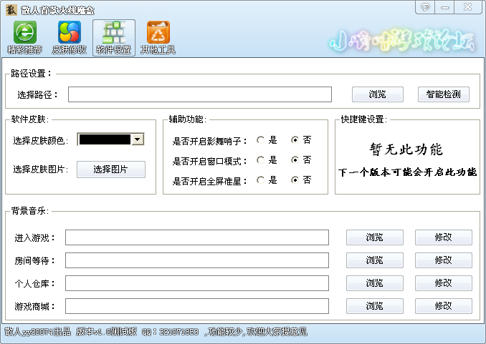Click 浏览 button for 游戏商城 music
486x344 pixels.
375,306
